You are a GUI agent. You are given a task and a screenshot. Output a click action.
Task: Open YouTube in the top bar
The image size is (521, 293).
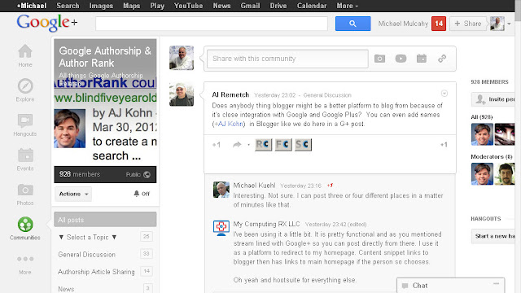(x=188, y=6)
